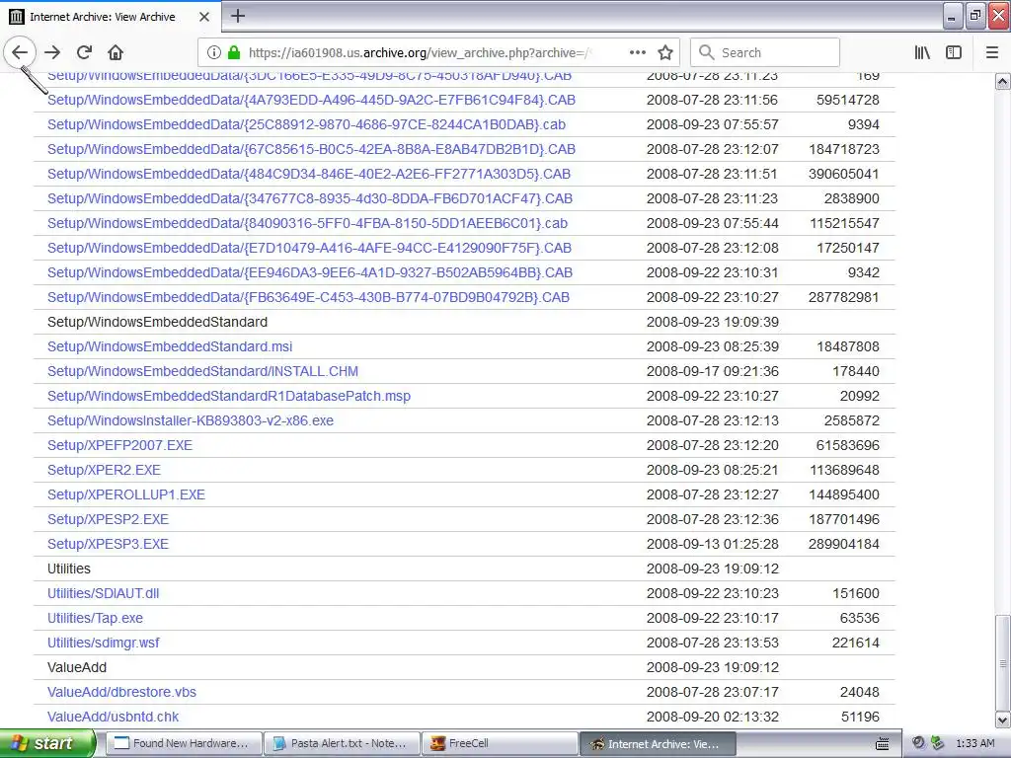Bookmark this page with the star
This screenshot has width=1011, height=758.
click(665, 52)
